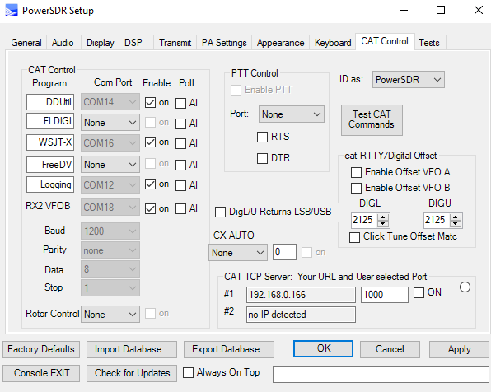
Task: Click the 'no IP detected' field
Action: (x=301, y=315)
